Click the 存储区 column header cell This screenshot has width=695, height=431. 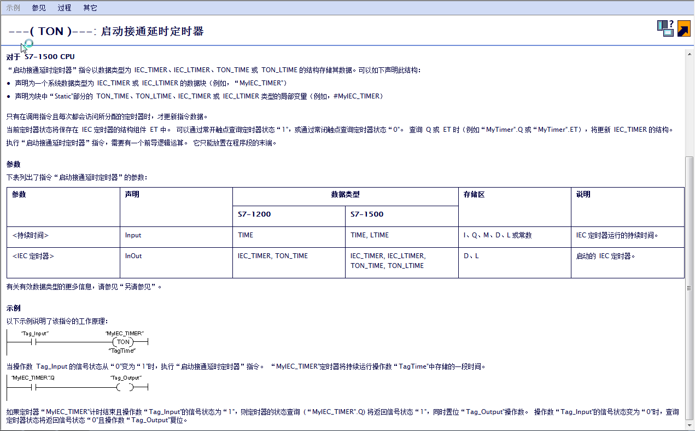474,195
